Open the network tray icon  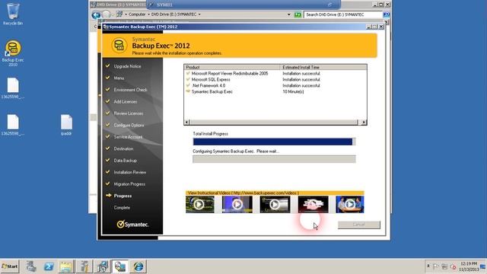(444, 266)
